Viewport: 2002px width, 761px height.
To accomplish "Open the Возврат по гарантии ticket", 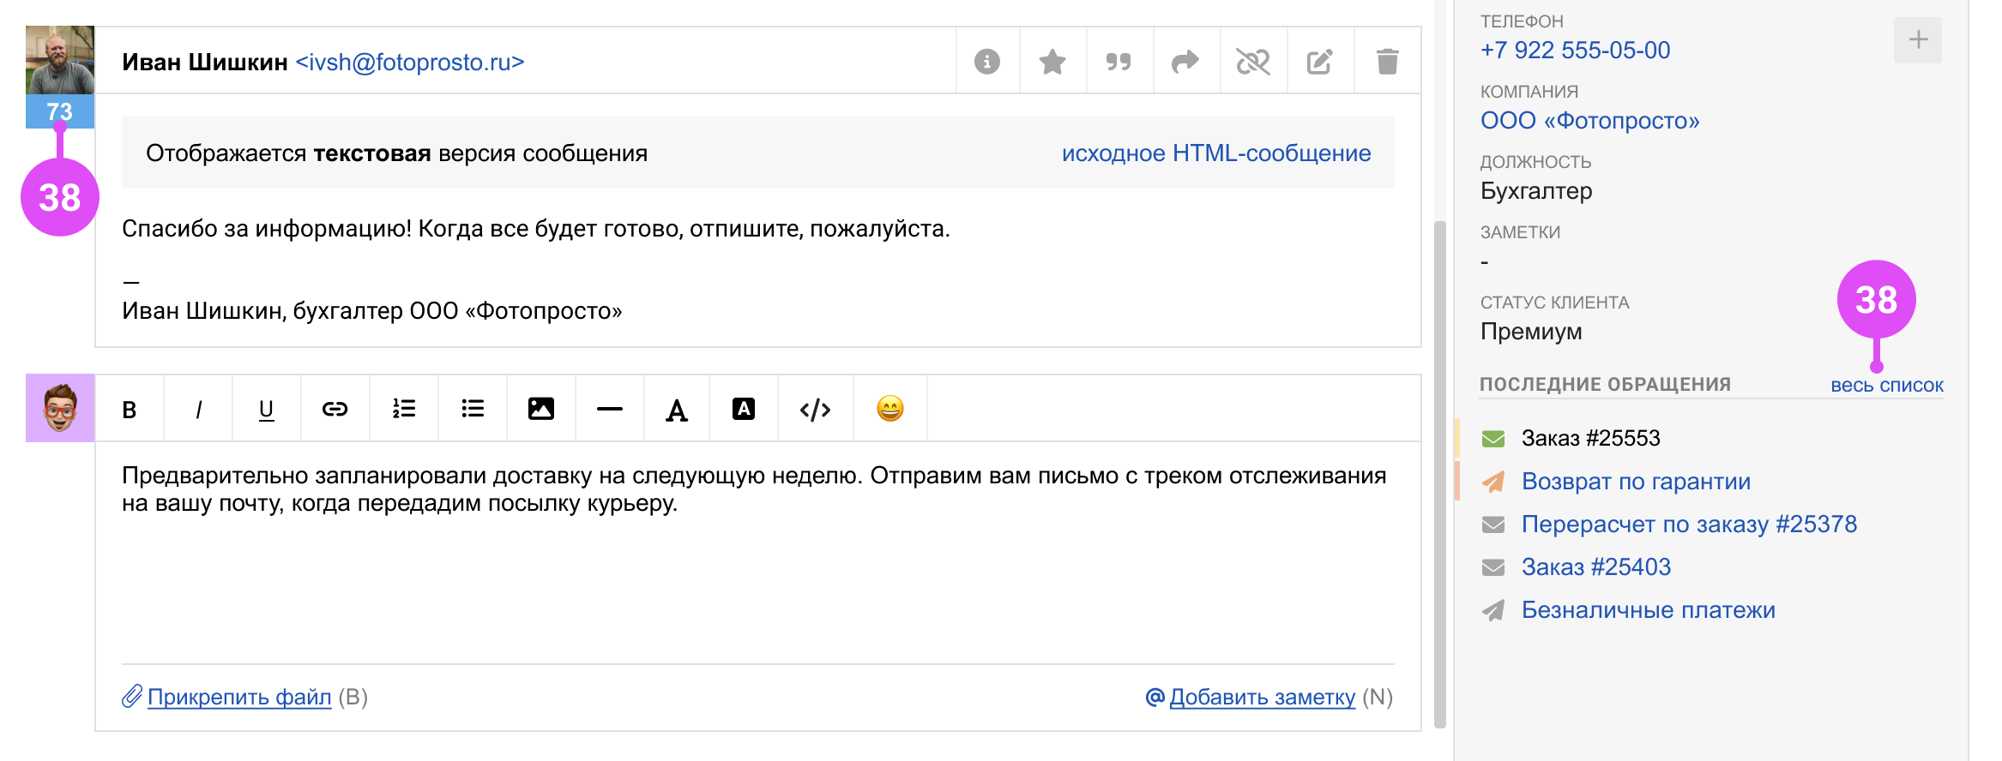I will pos(1636,482).
